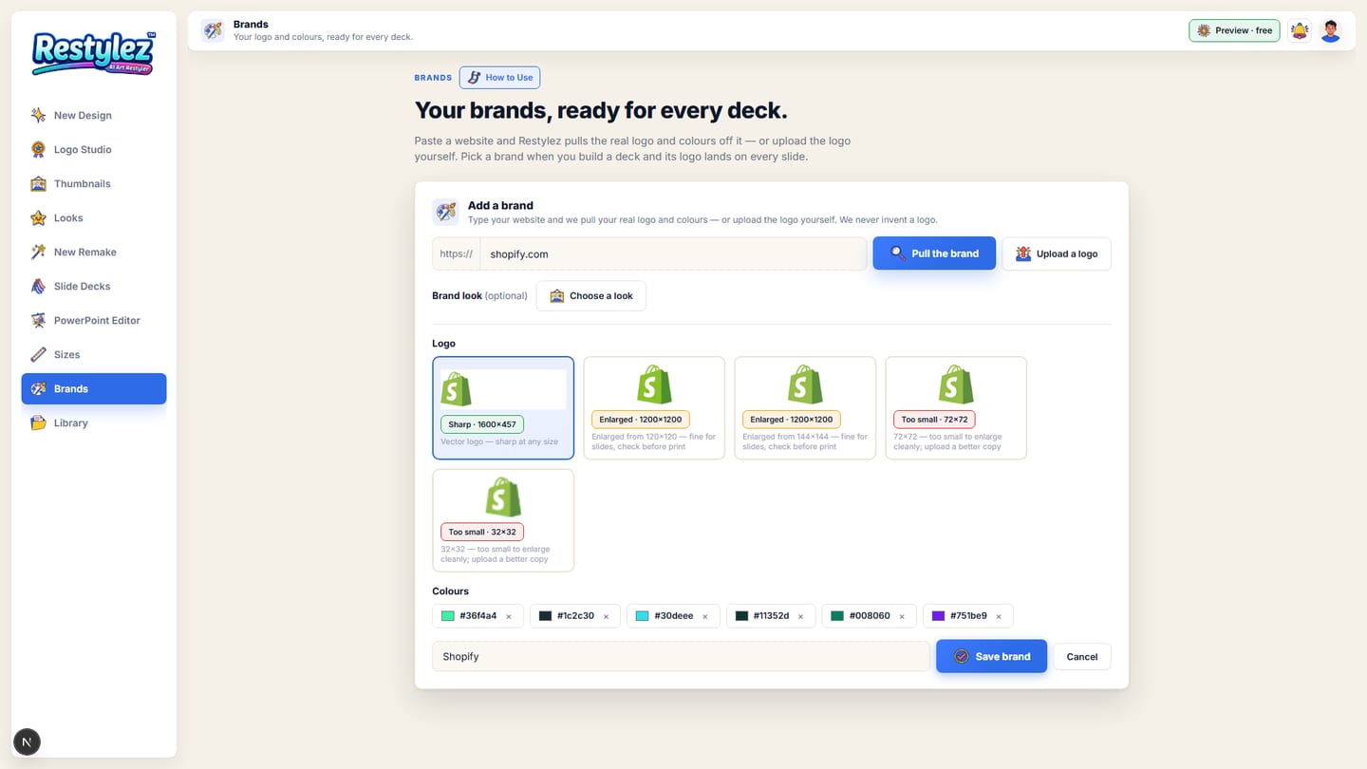Click the Shopify brand name field
Screen dimensions: 1367x769
(x=681, y=656)
